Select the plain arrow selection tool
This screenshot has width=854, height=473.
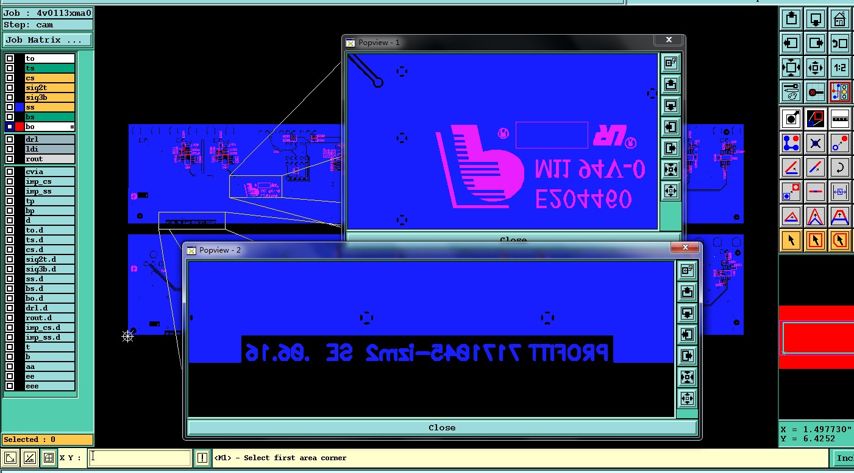(791, 240)
